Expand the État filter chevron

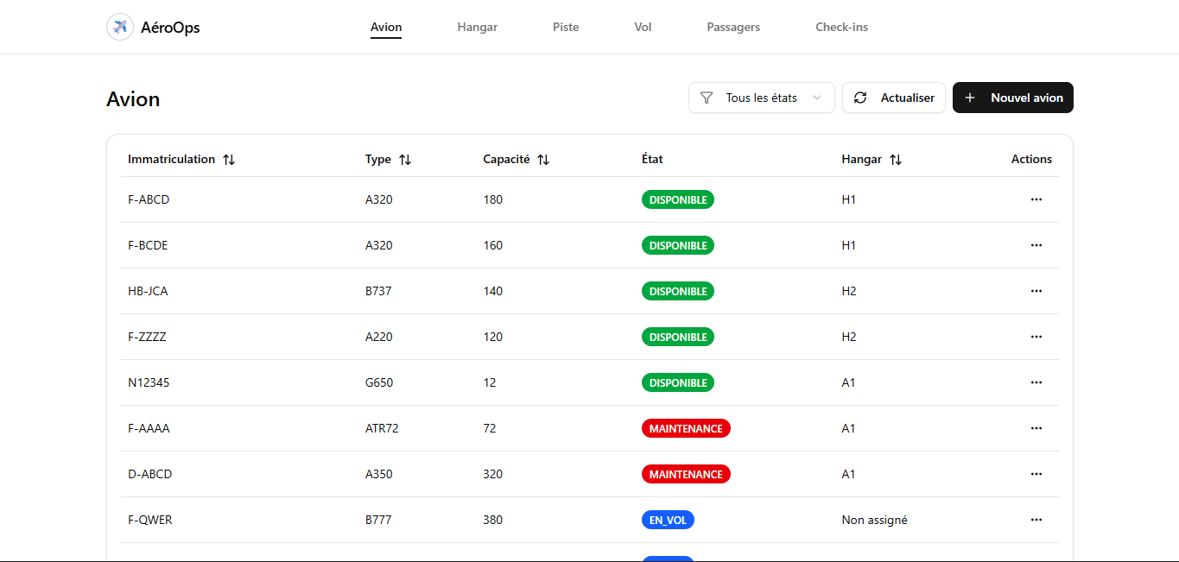coord(816,98)
